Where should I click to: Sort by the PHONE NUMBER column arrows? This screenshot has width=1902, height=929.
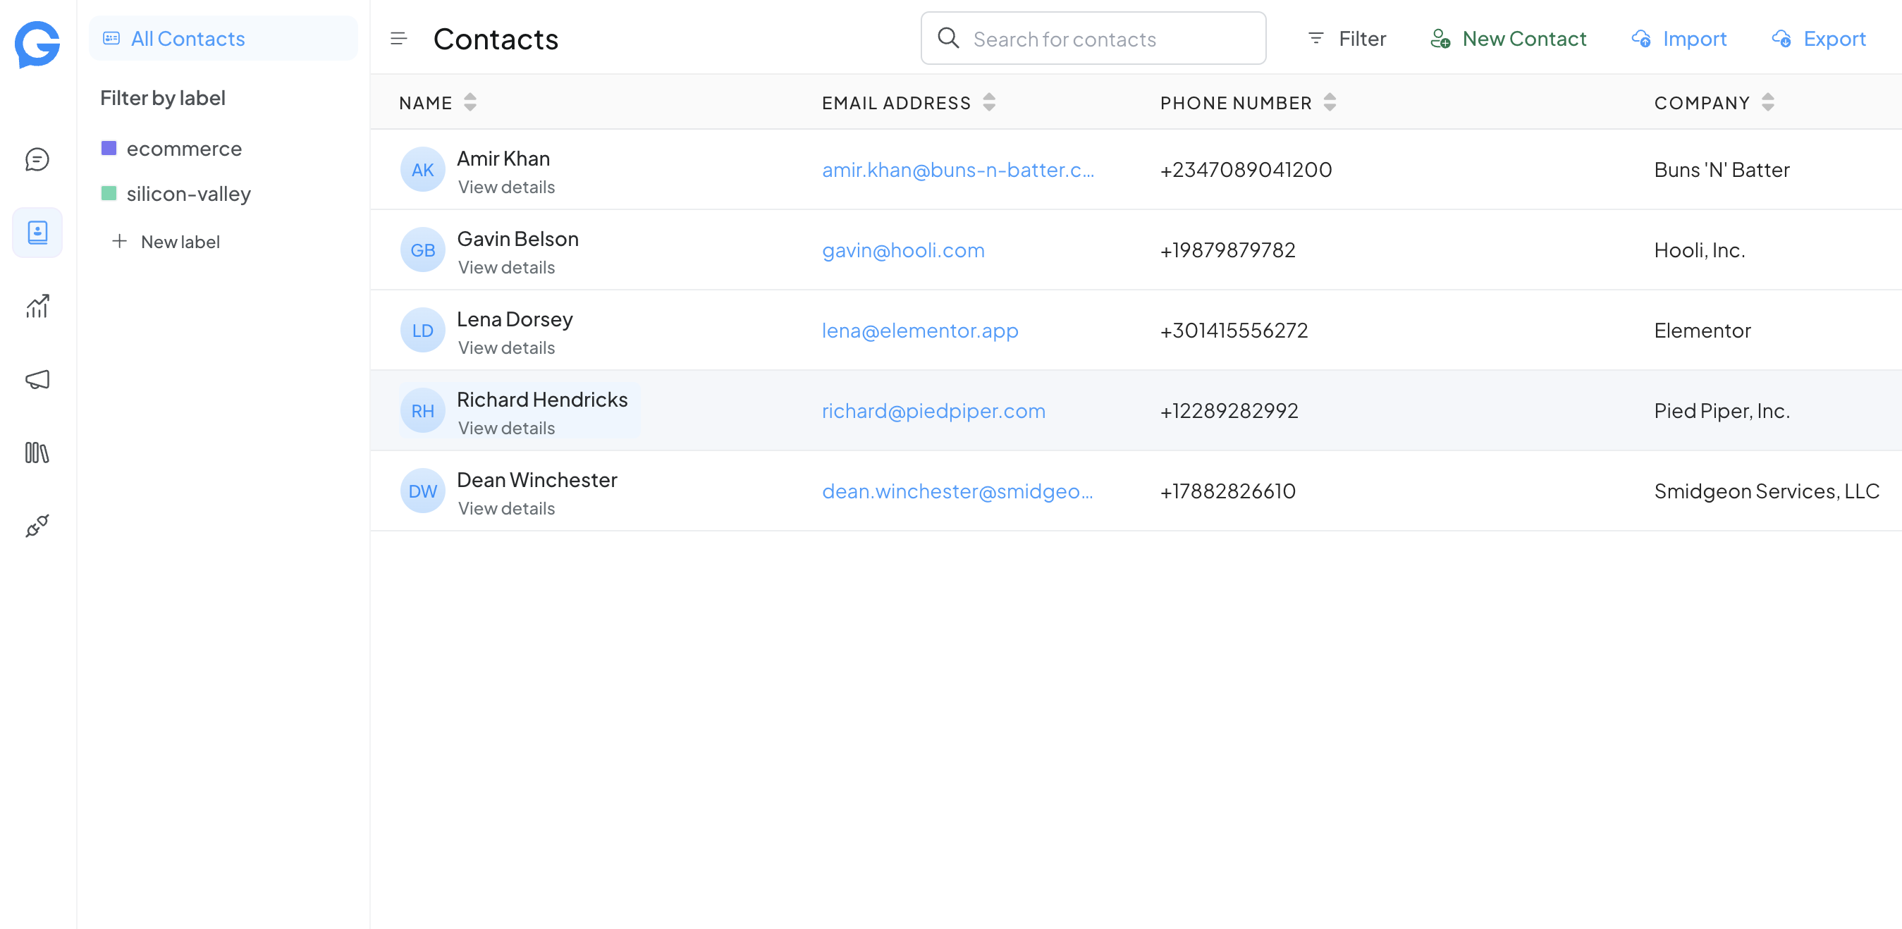pyautogui.click(x=1330, y=103)
